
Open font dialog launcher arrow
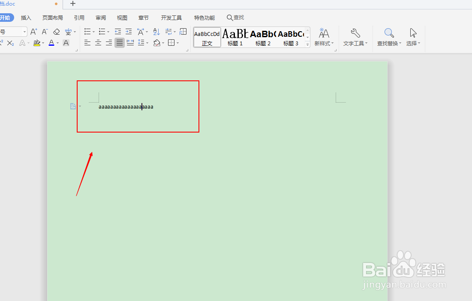(x=76, y=50)
